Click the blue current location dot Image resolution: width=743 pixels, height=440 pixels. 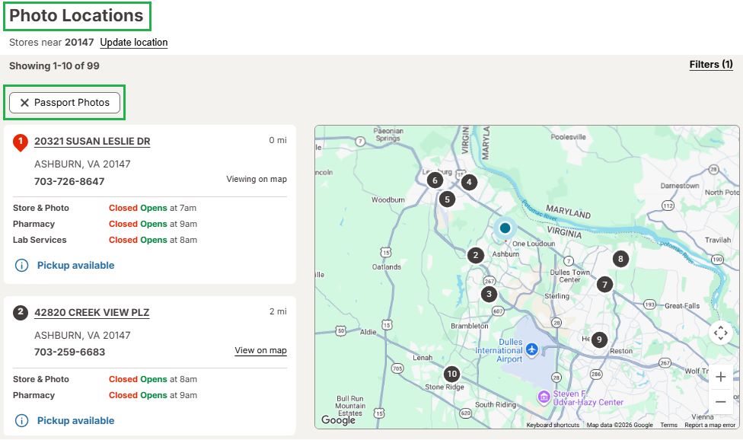(x=505, y=228)
